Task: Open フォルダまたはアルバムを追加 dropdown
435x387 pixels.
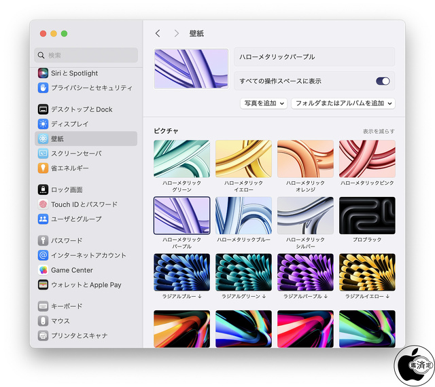Action: [x=343, y=103]
